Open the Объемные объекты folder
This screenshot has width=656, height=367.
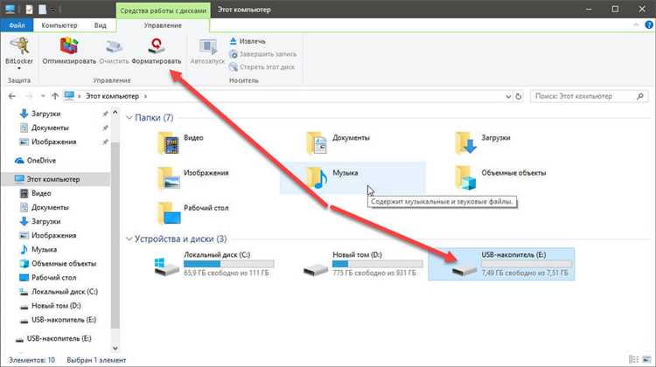[467, 176]
